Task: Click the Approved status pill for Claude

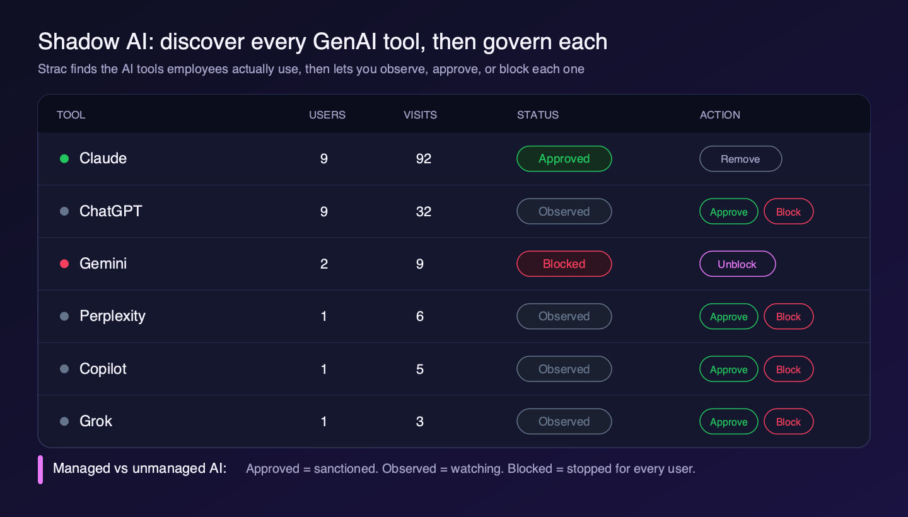Action: 564,159
